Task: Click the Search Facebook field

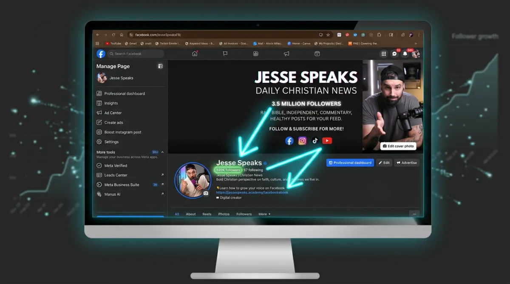Action: (x=136, y=54)
